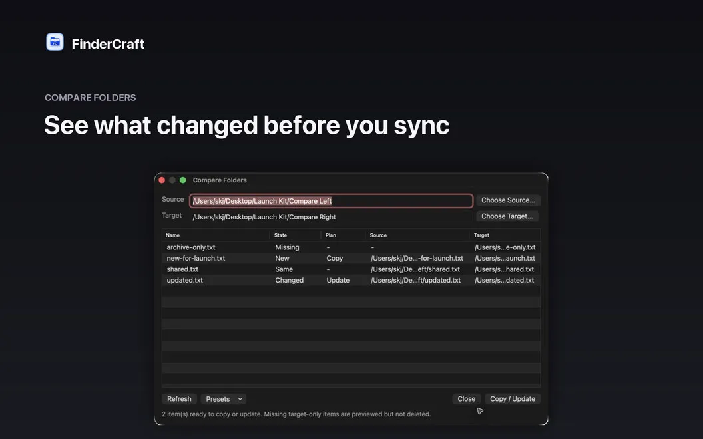The width and height of the screenshot is (703, 439).
Task: Click the FinderCraft app logo icon
Action: (x=55, y=42)
